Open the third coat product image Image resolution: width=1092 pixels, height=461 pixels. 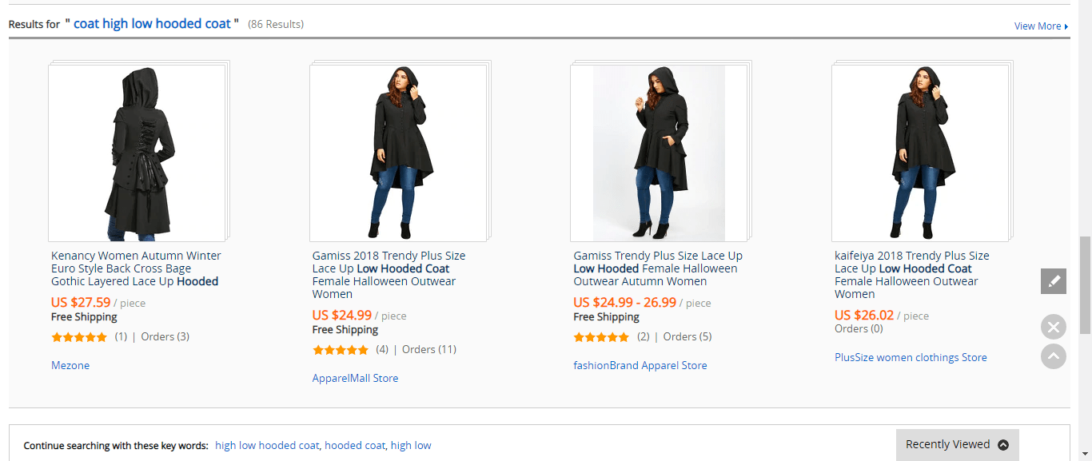[x=659, y=153]
